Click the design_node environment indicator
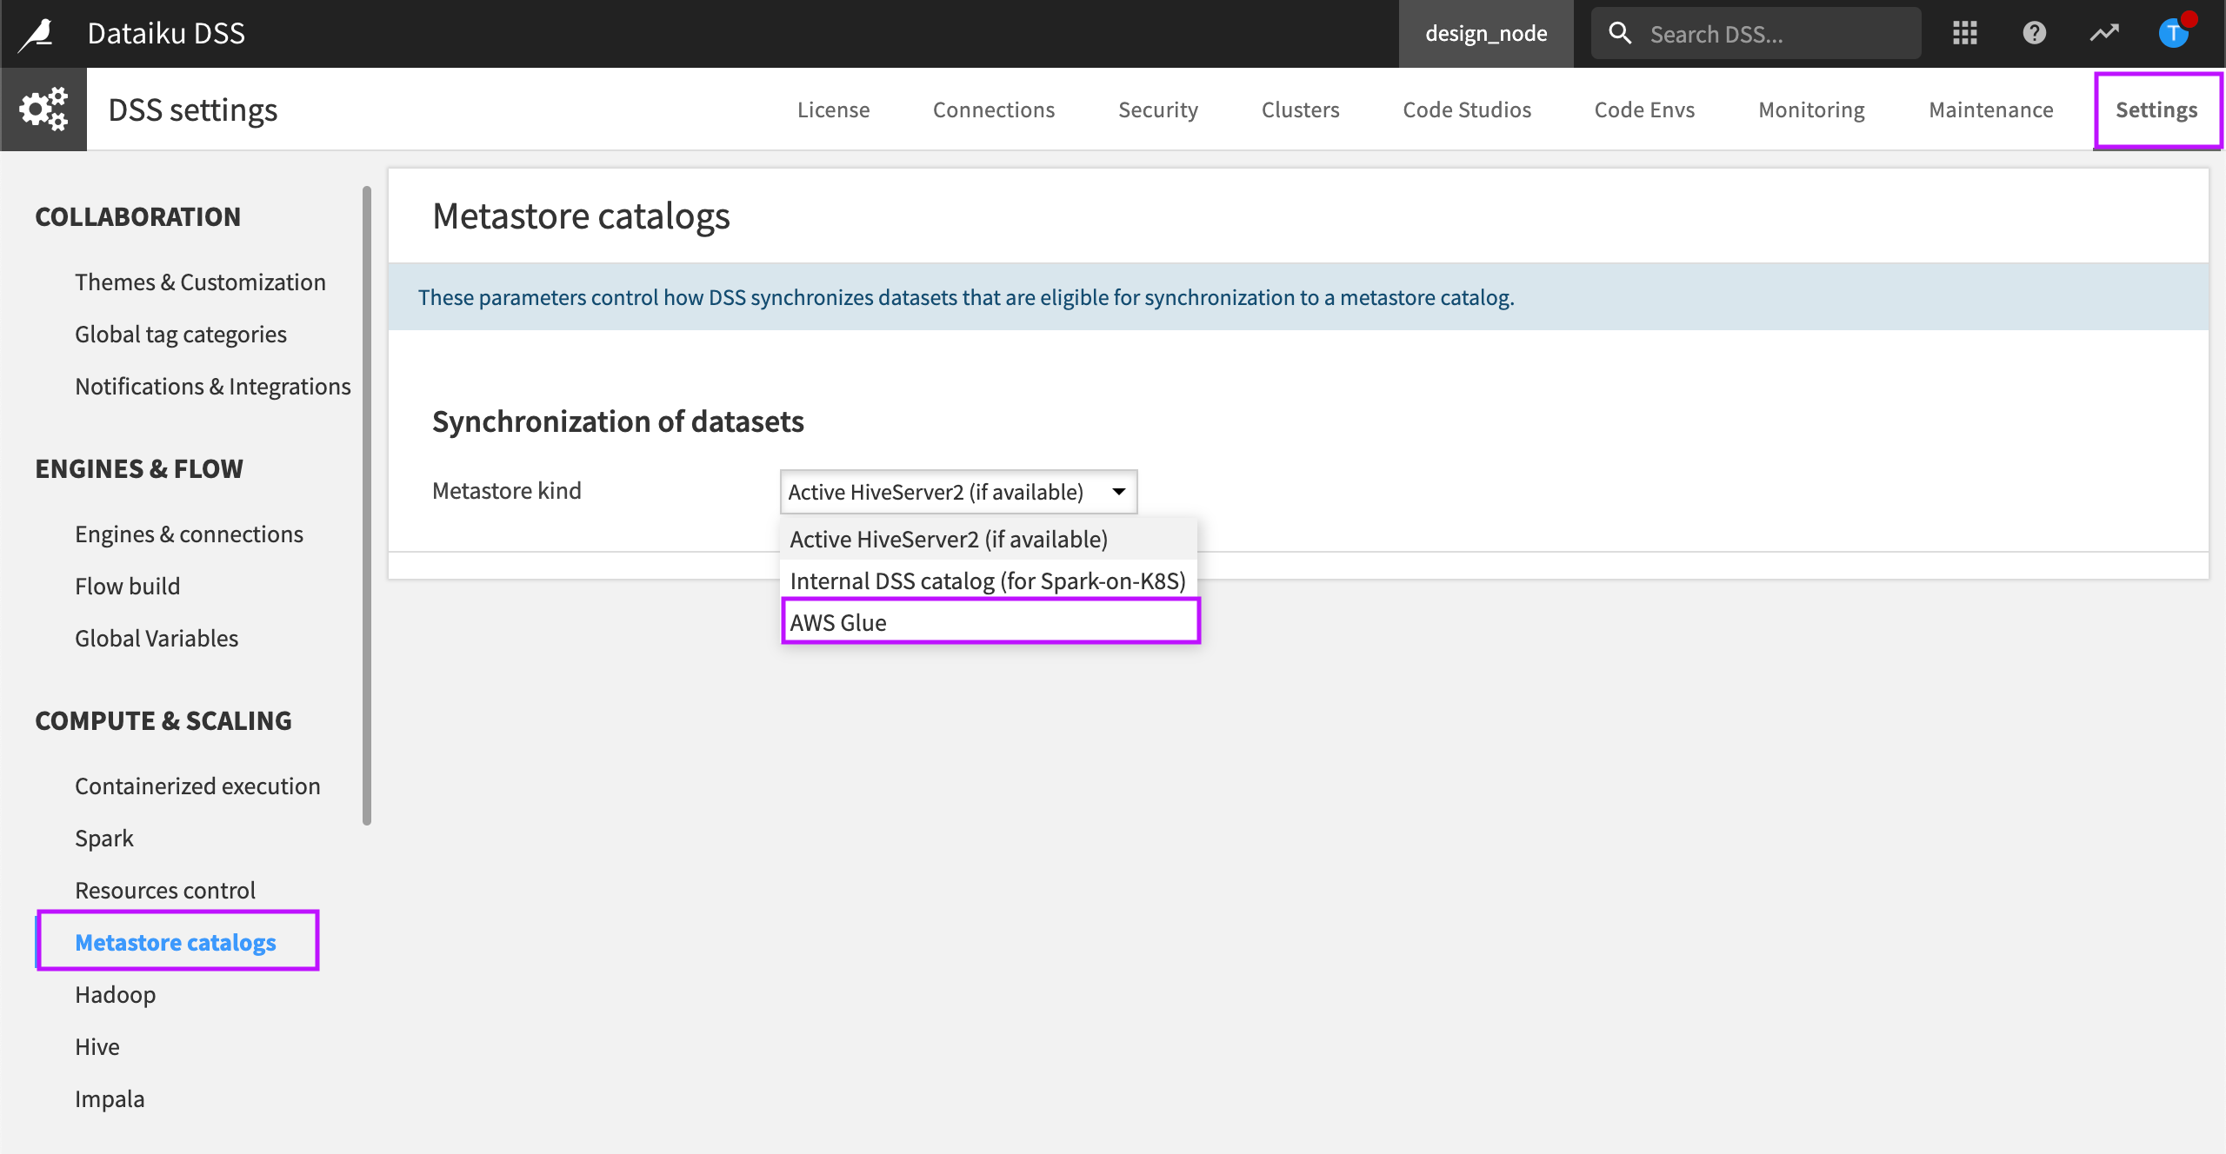2226x1154 pixels. click(x=1486, y=33)
